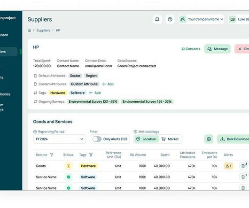Filter the Service column
This screenshot has width=249, height=208.
click(x=52, y=154)
